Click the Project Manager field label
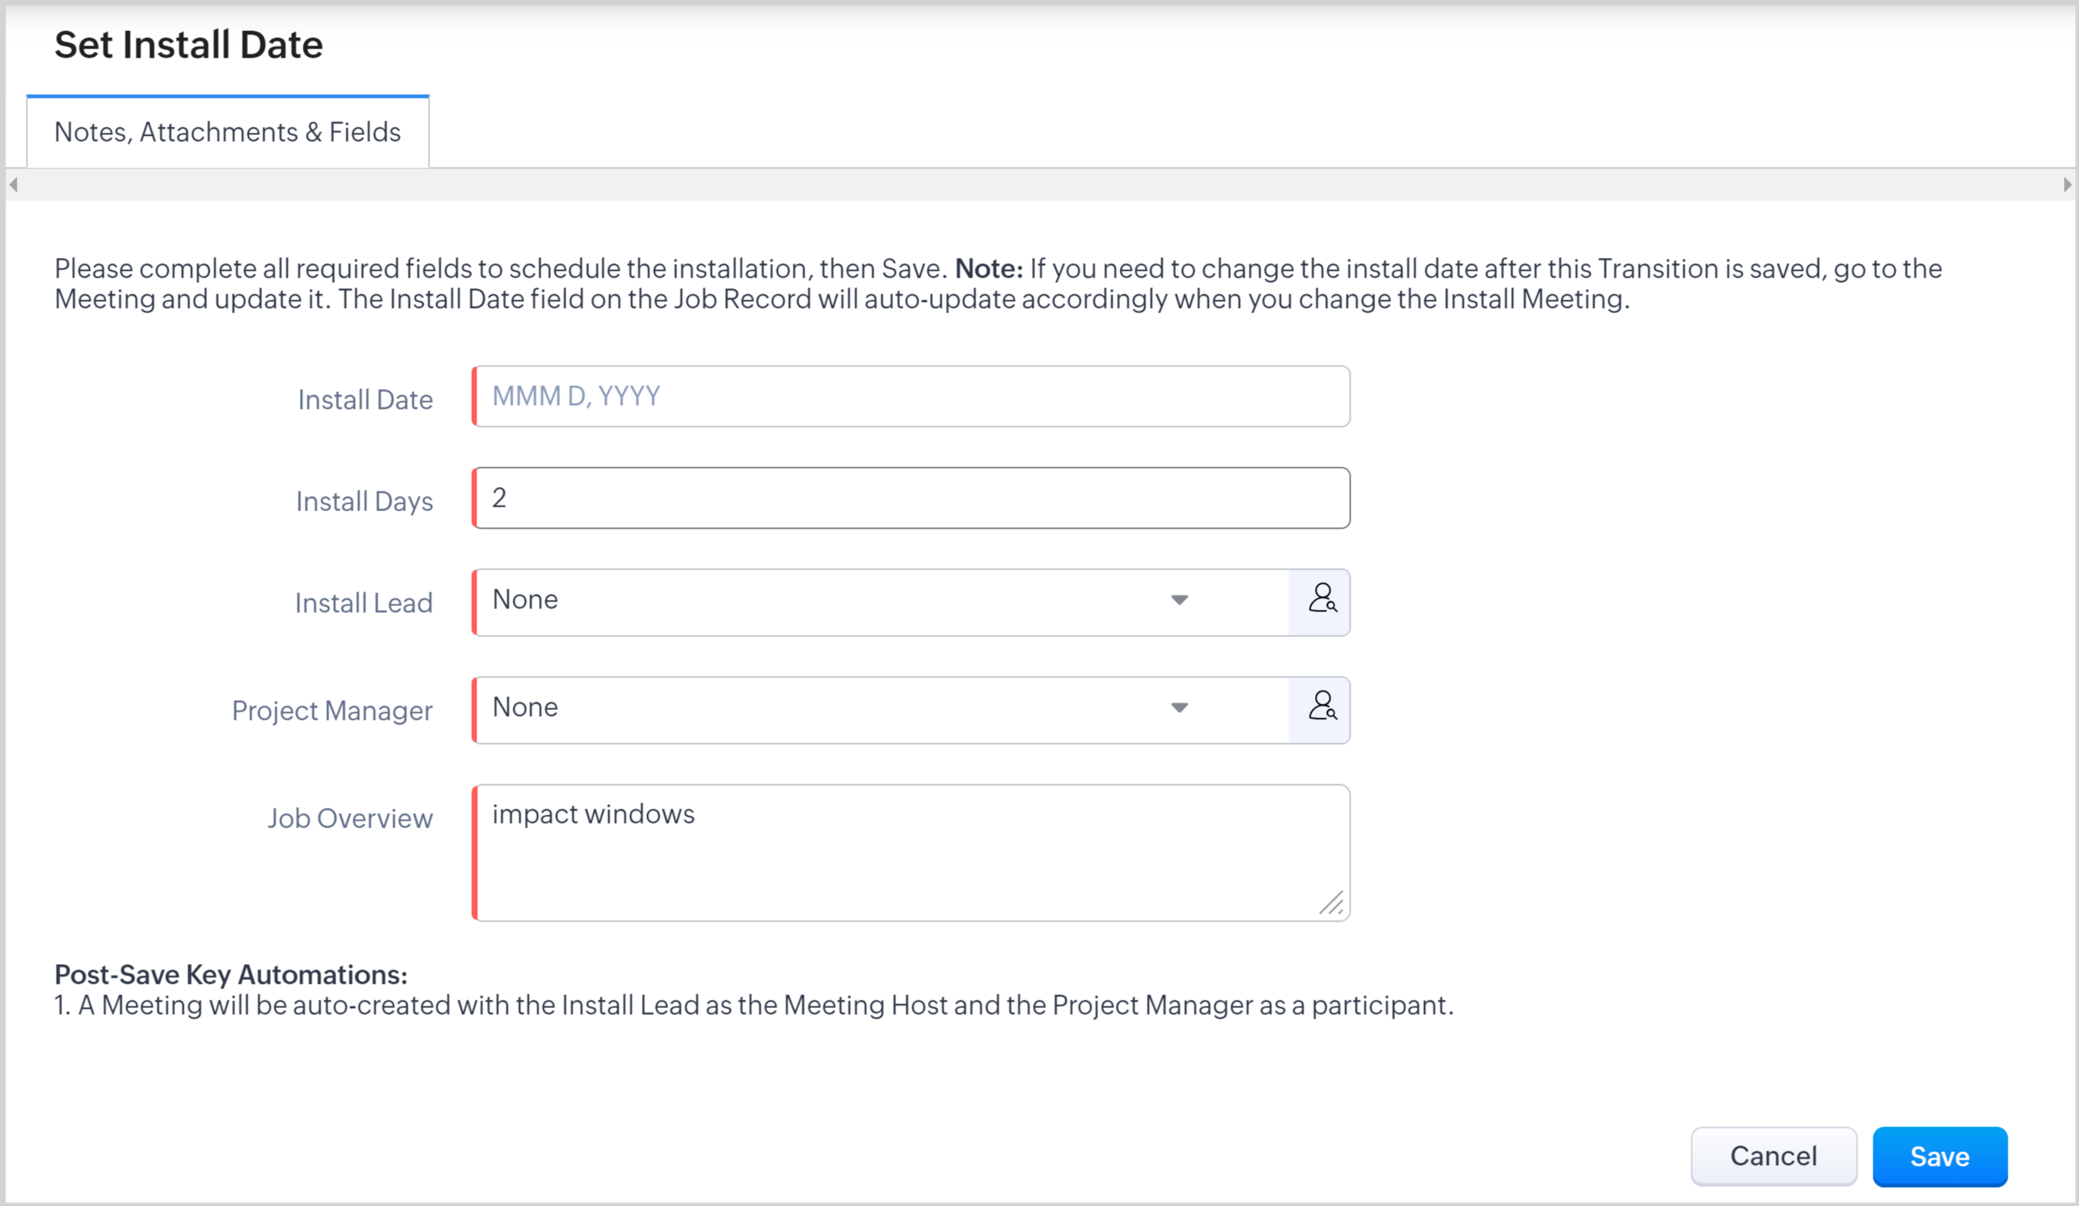The height and width of the screenshot is (1206, 2079). [x=332, y=711]
